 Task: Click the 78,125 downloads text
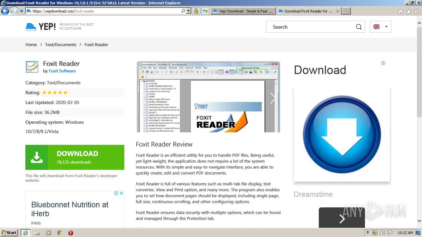74,162
